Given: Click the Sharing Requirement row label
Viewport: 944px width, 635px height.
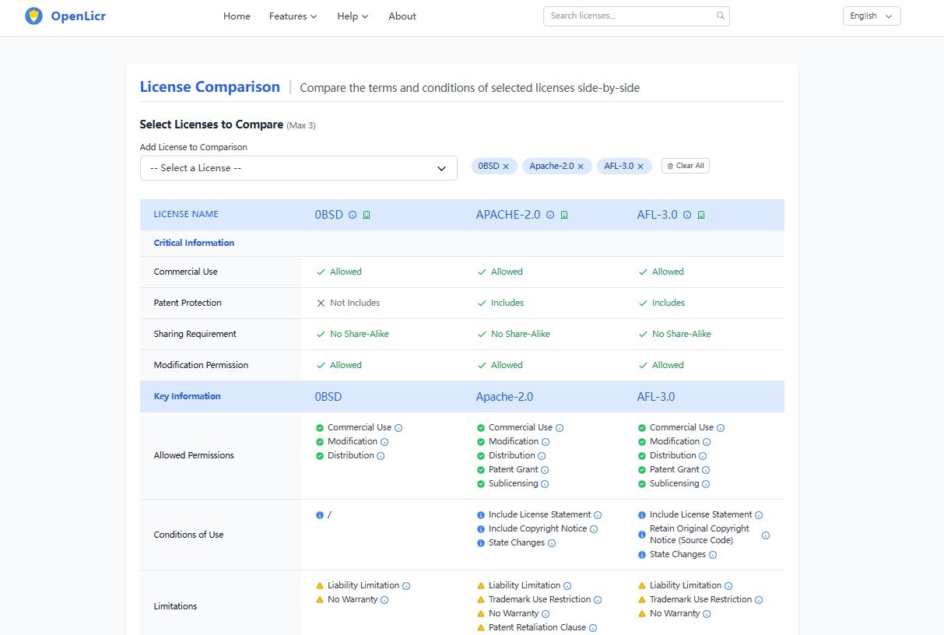Looking at the screenshot, I should coord(195,334).
